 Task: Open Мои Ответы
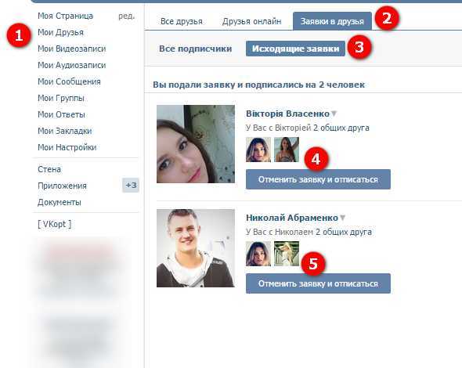61,114
